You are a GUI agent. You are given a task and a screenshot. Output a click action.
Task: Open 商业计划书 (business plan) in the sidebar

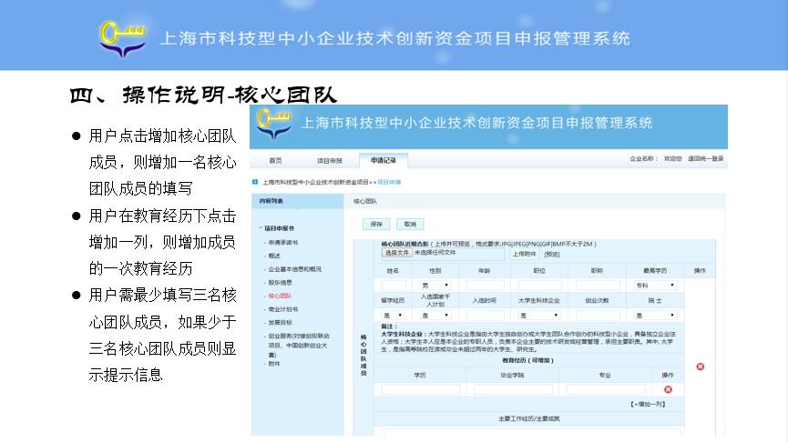click(x=283, y=309)
